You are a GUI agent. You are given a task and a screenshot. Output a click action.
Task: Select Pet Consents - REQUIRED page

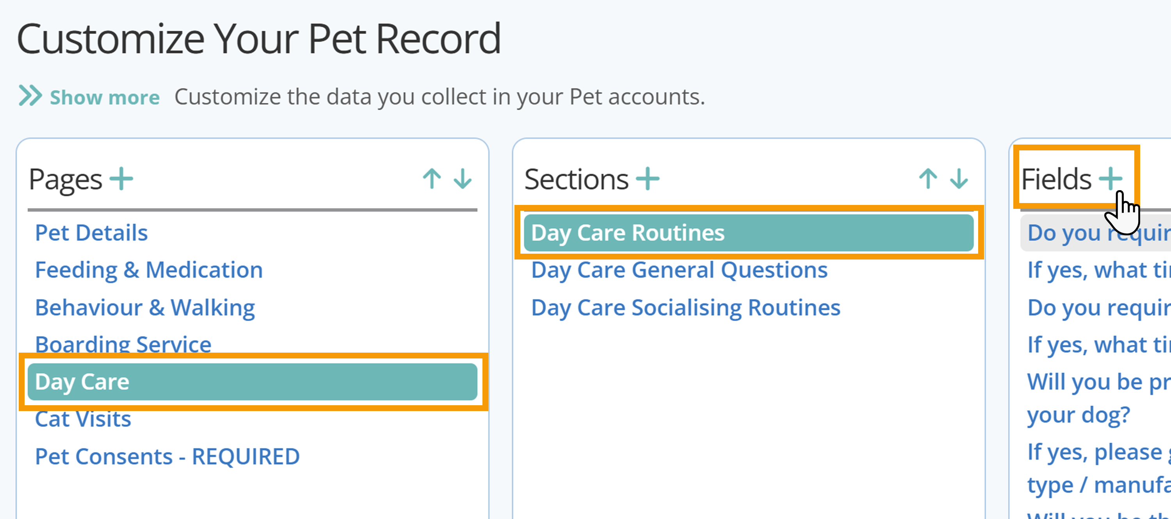click(x=167, y=456)
